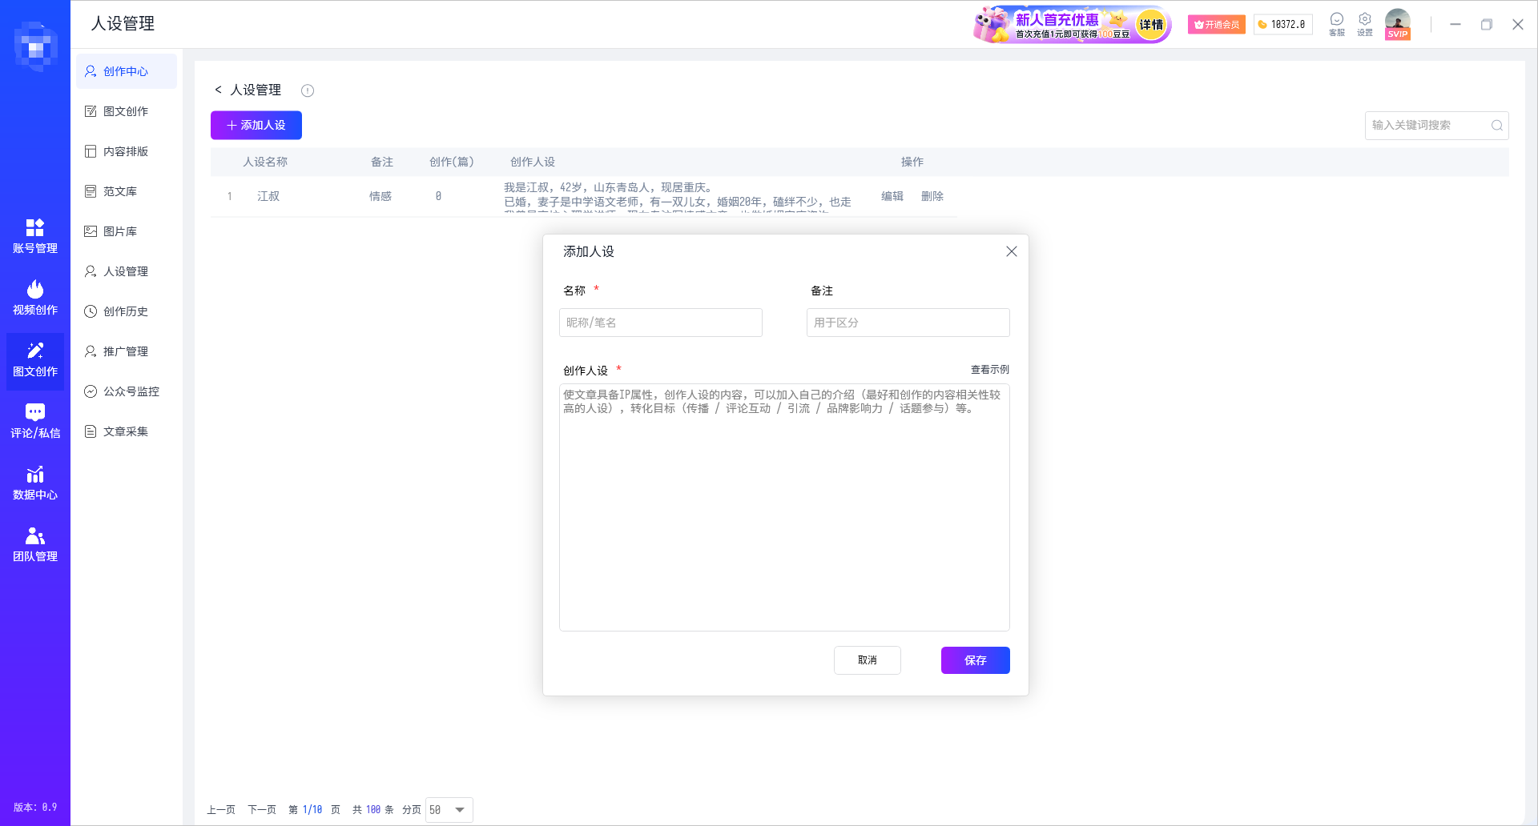1538x826 pixels.
Task: Click the info icon beside 人设管理 heading
Action: pos(308,90)
